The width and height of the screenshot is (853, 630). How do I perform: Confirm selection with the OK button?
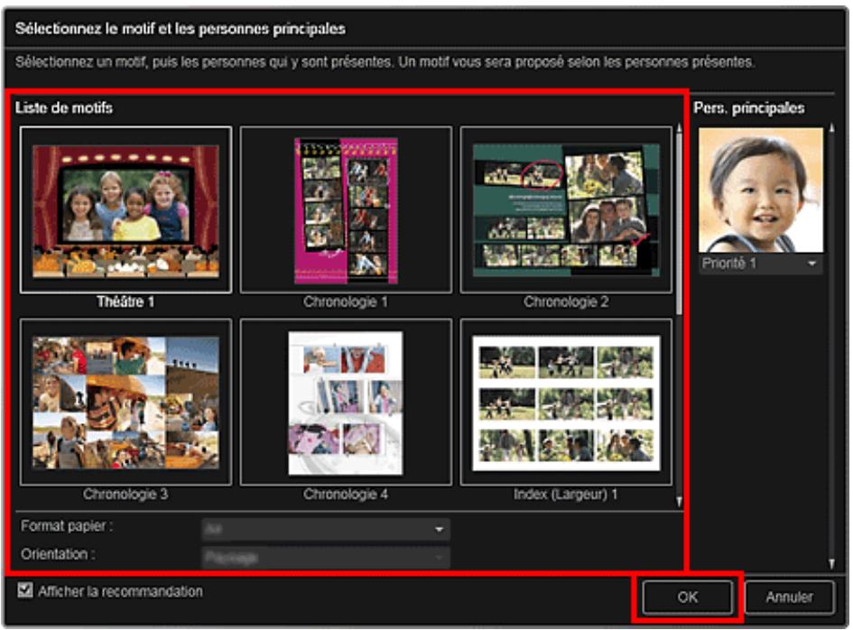(688, 597)
